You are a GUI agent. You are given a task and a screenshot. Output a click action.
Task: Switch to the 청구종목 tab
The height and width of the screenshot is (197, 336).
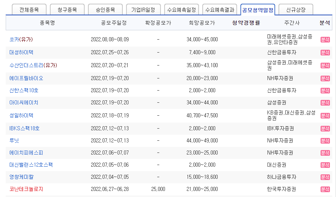(67, 10)
